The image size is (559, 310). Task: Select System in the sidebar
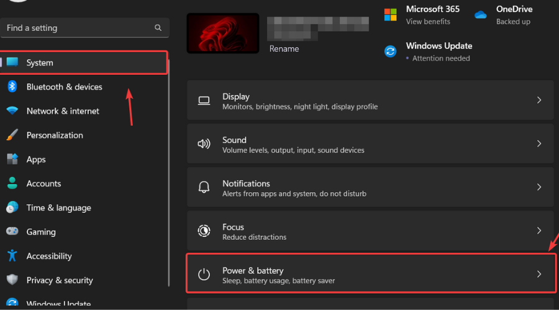40,63
